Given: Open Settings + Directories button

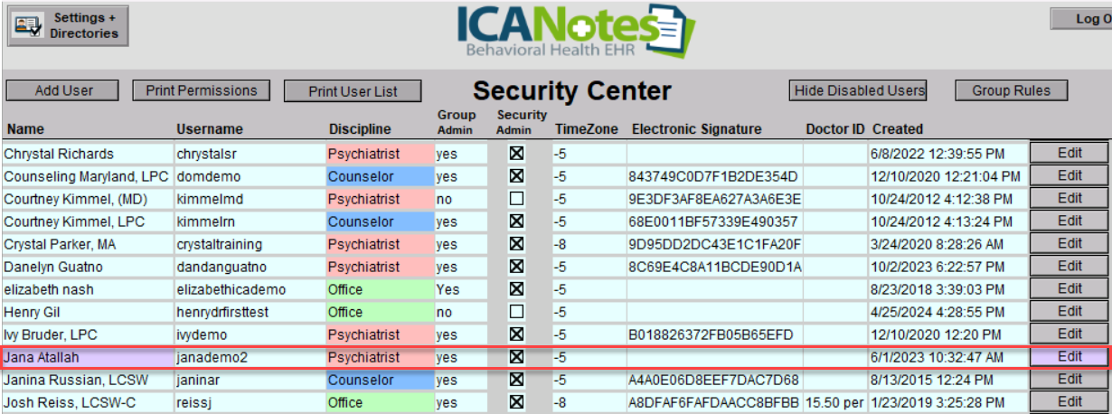Looking at the screenshot, I should [69, 26].
